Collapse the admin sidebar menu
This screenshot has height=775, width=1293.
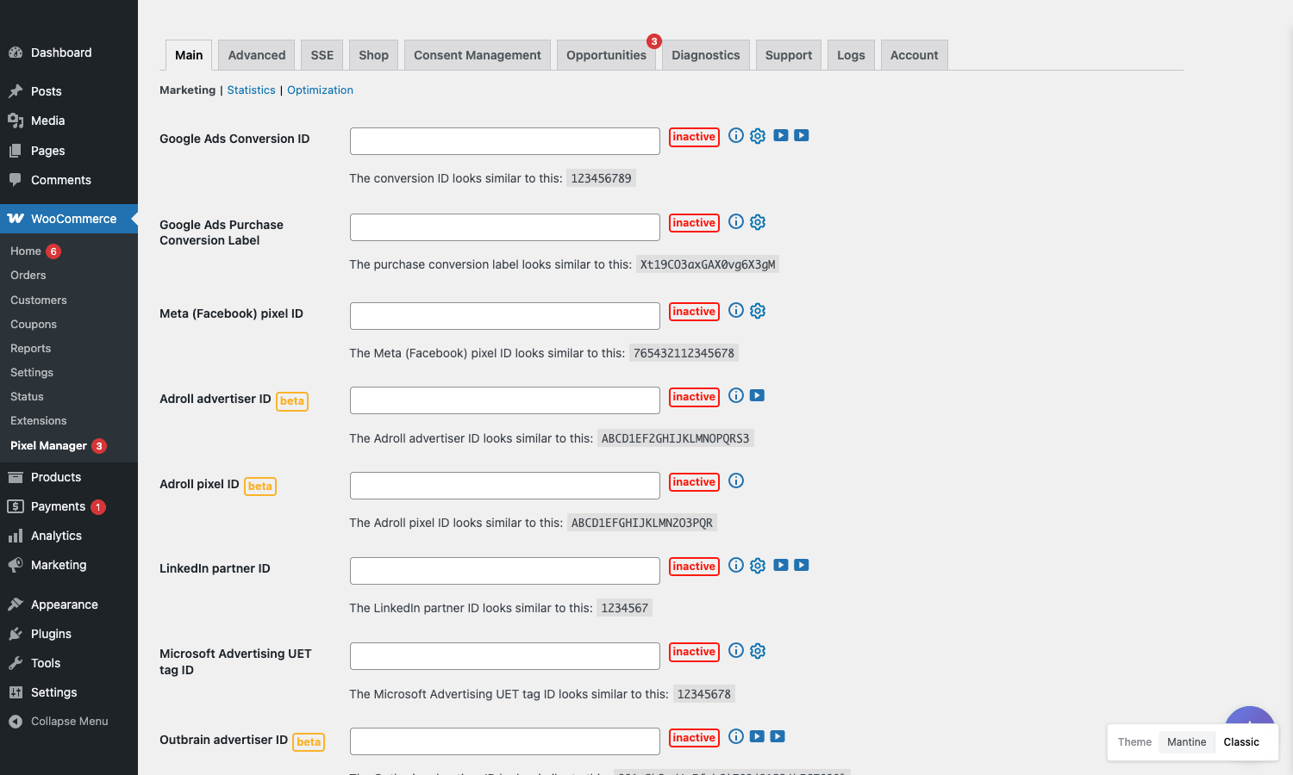[x=69, y=722]
